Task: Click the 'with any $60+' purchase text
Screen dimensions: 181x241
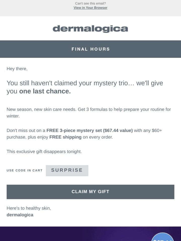Action: 148,131
